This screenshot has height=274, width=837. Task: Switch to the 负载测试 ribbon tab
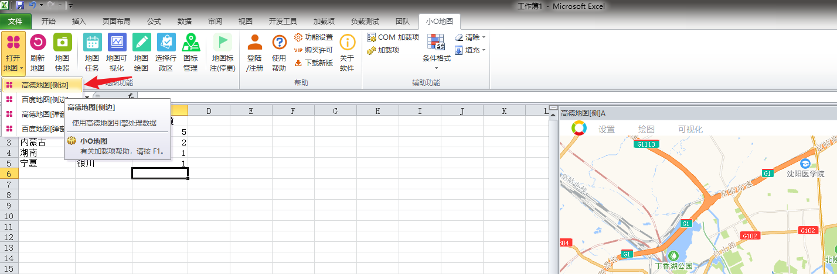365,21
